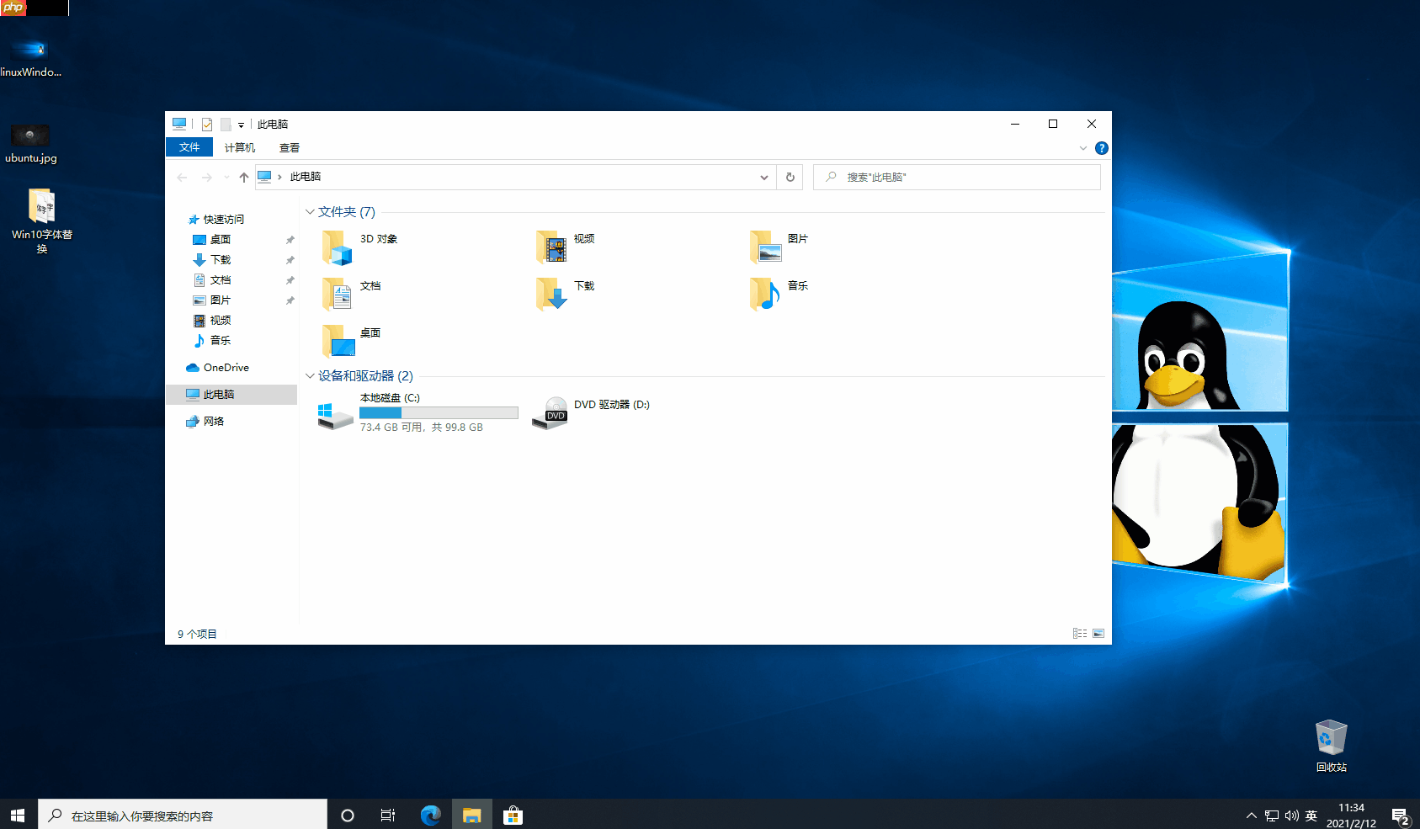Open the 查看 ribbon tab

(289, 147)
